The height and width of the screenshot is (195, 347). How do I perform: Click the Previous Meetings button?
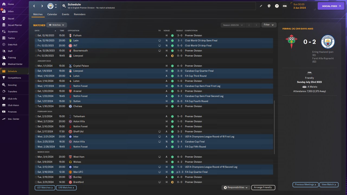pyautogui.click(x=306, y=185)
